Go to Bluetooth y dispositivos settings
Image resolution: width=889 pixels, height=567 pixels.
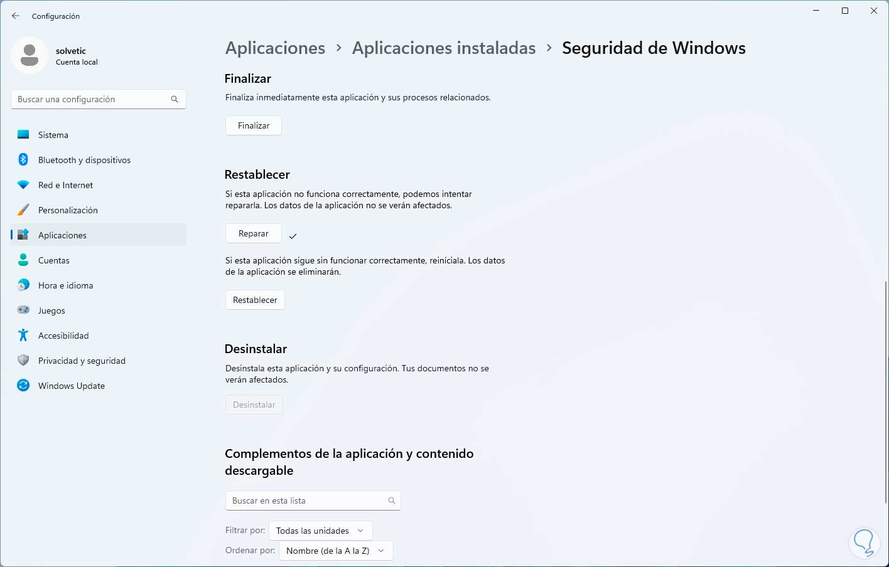pyautogui.click(x=99, y=160)
